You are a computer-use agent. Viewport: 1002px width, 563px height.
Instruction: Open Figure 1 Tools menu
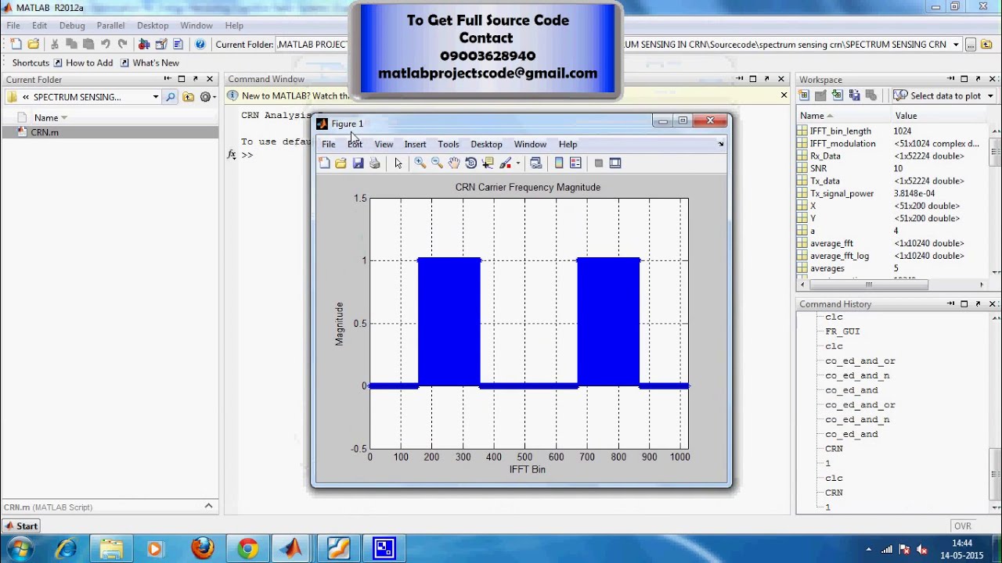tap(449, 144)
